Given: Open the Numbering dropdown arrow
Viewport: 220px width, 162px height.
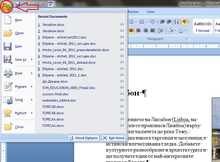Looking at the screenshot, I should click(x=146, y=22).
